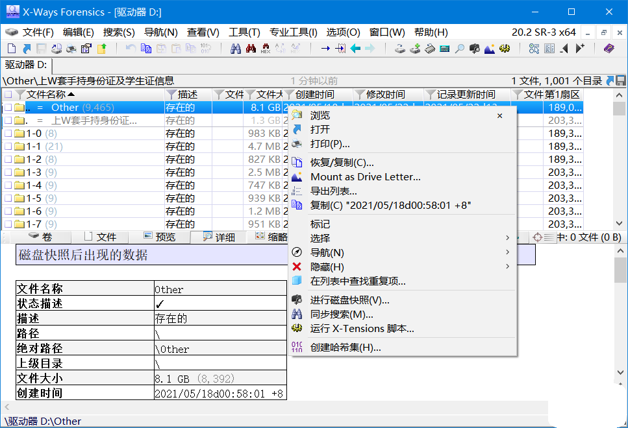Image resolution: width=628 pixels, height=428 pixels.
Task: Click the yellow gear X-Tensions toolbar icon
Action: 505,49
